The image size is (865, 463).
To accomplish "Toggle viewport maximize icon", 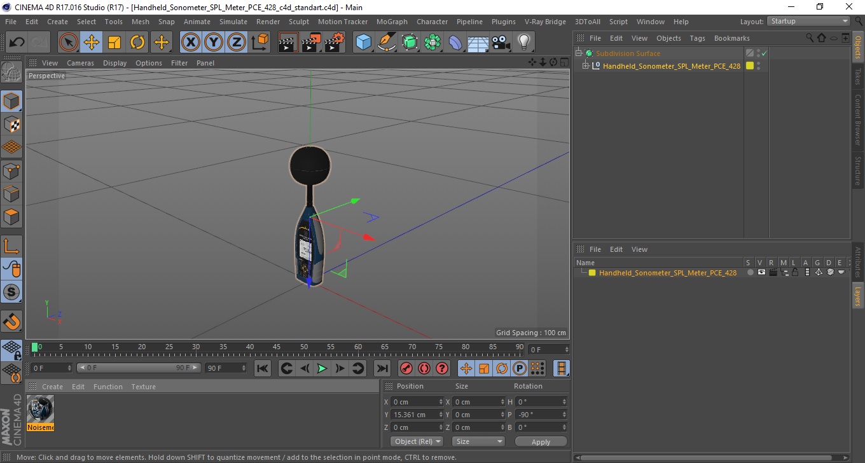I will [x=564, y=62].
